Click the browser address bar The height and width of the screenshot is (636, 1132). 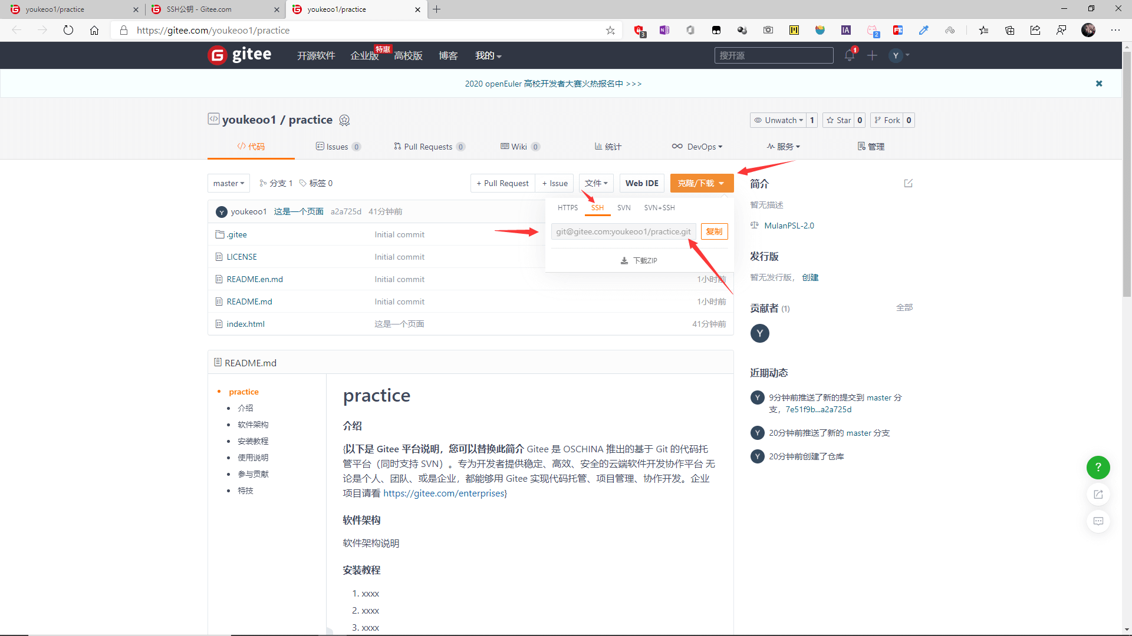click(366, 30)
